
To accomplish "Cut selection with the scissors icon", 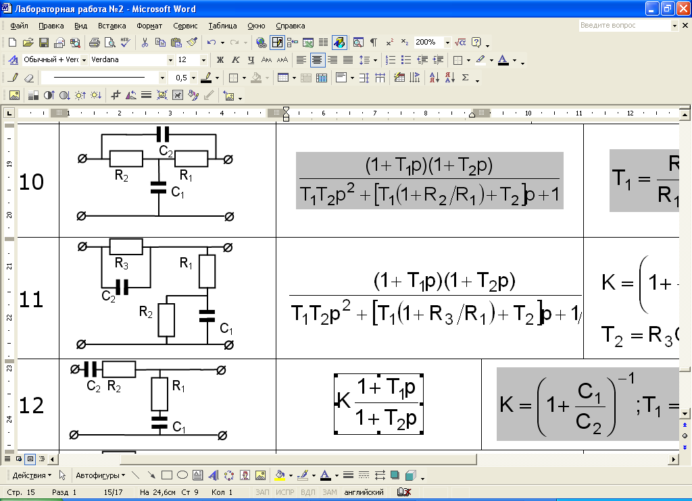I will (x=145, y=43).
